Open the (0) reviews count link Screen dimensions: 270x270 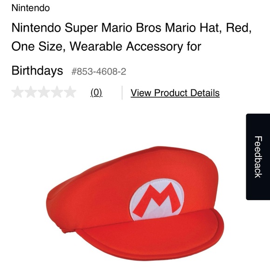click(96, 93)
